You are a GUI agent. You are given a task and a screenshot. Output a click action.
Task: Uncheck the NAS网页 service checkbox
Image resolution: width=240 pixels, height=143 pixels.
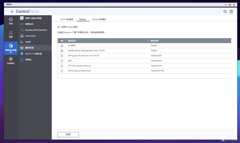point(62,46)
